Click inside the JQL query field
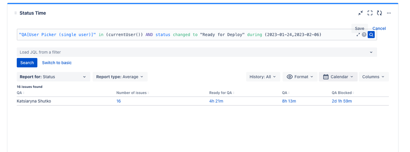 (x=186, y=35)
